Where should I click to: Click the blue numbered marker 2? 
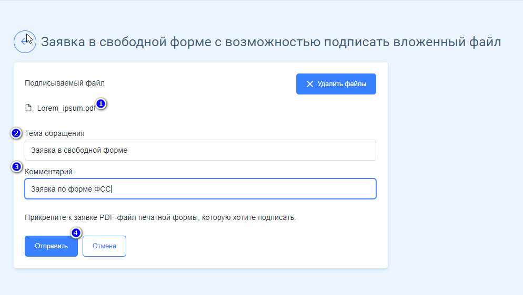tap(16, 133)
